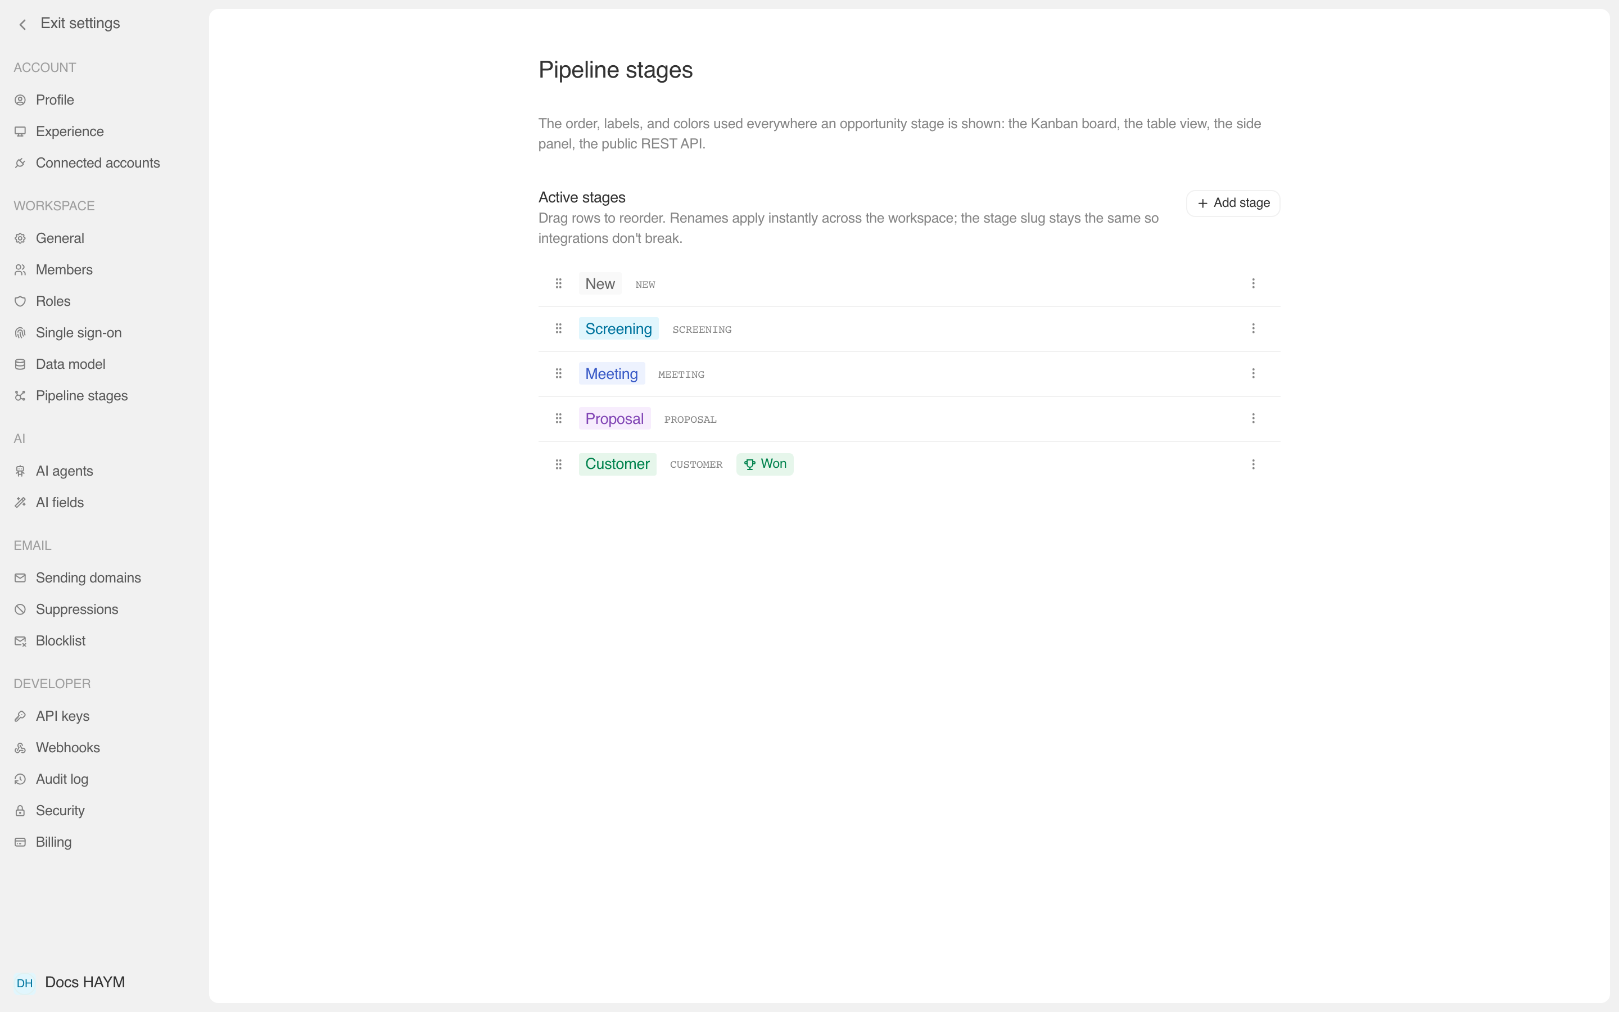
Task: Click the gray New stage tag
Action: [x=600, y=284]
